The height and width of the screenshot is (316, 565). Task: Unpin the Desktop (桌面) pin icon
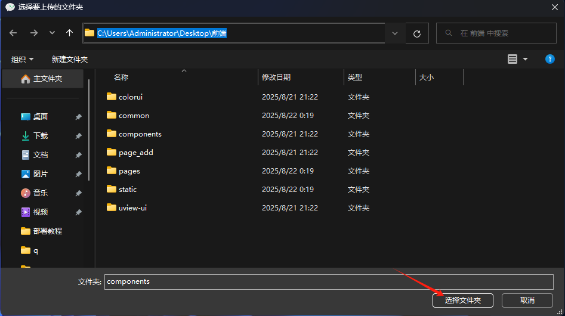[x=78, y=117]
